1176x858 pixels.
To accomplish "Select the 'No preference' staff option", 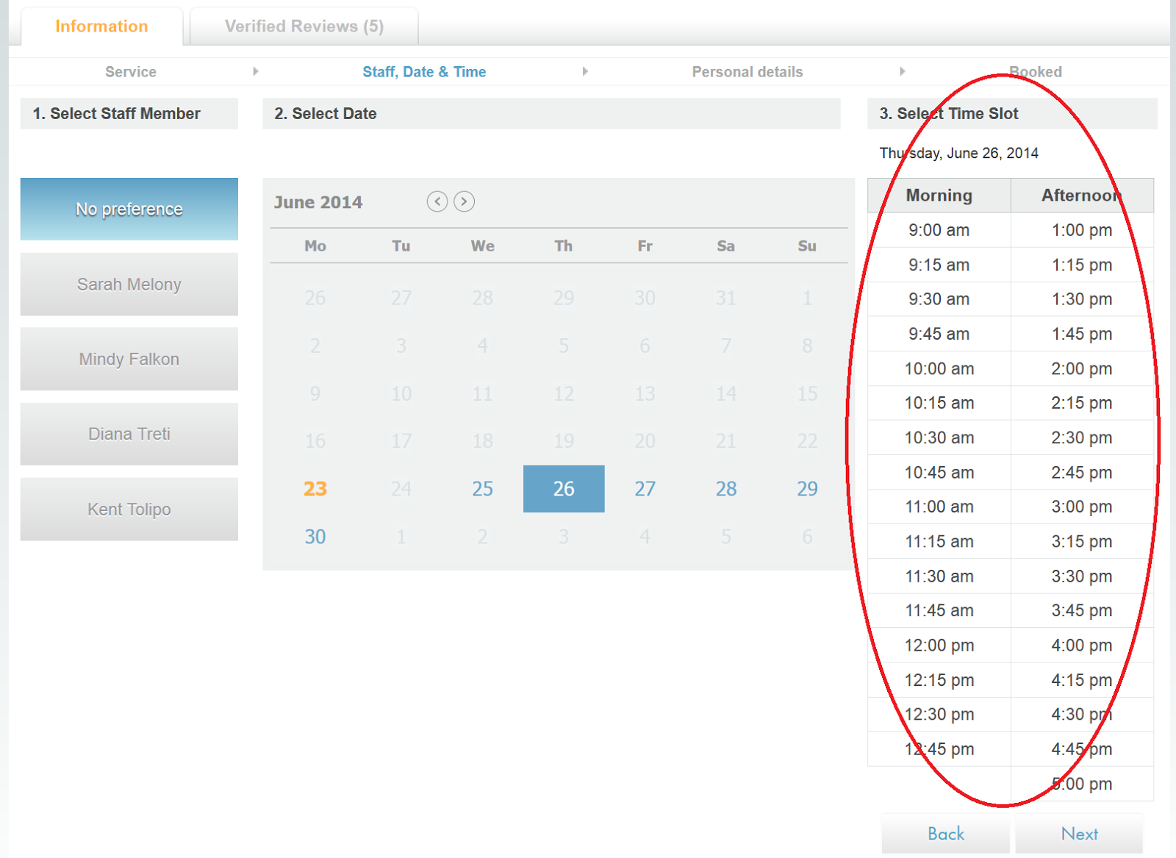I will tap(129, 209).
